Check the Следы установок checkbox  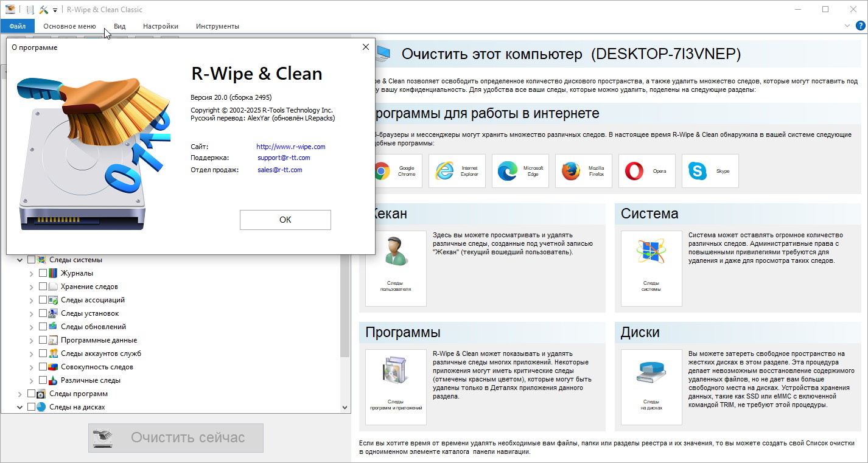43,313
